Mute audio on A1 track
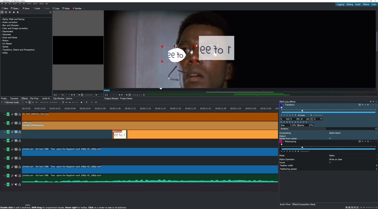 coord(16,176)
